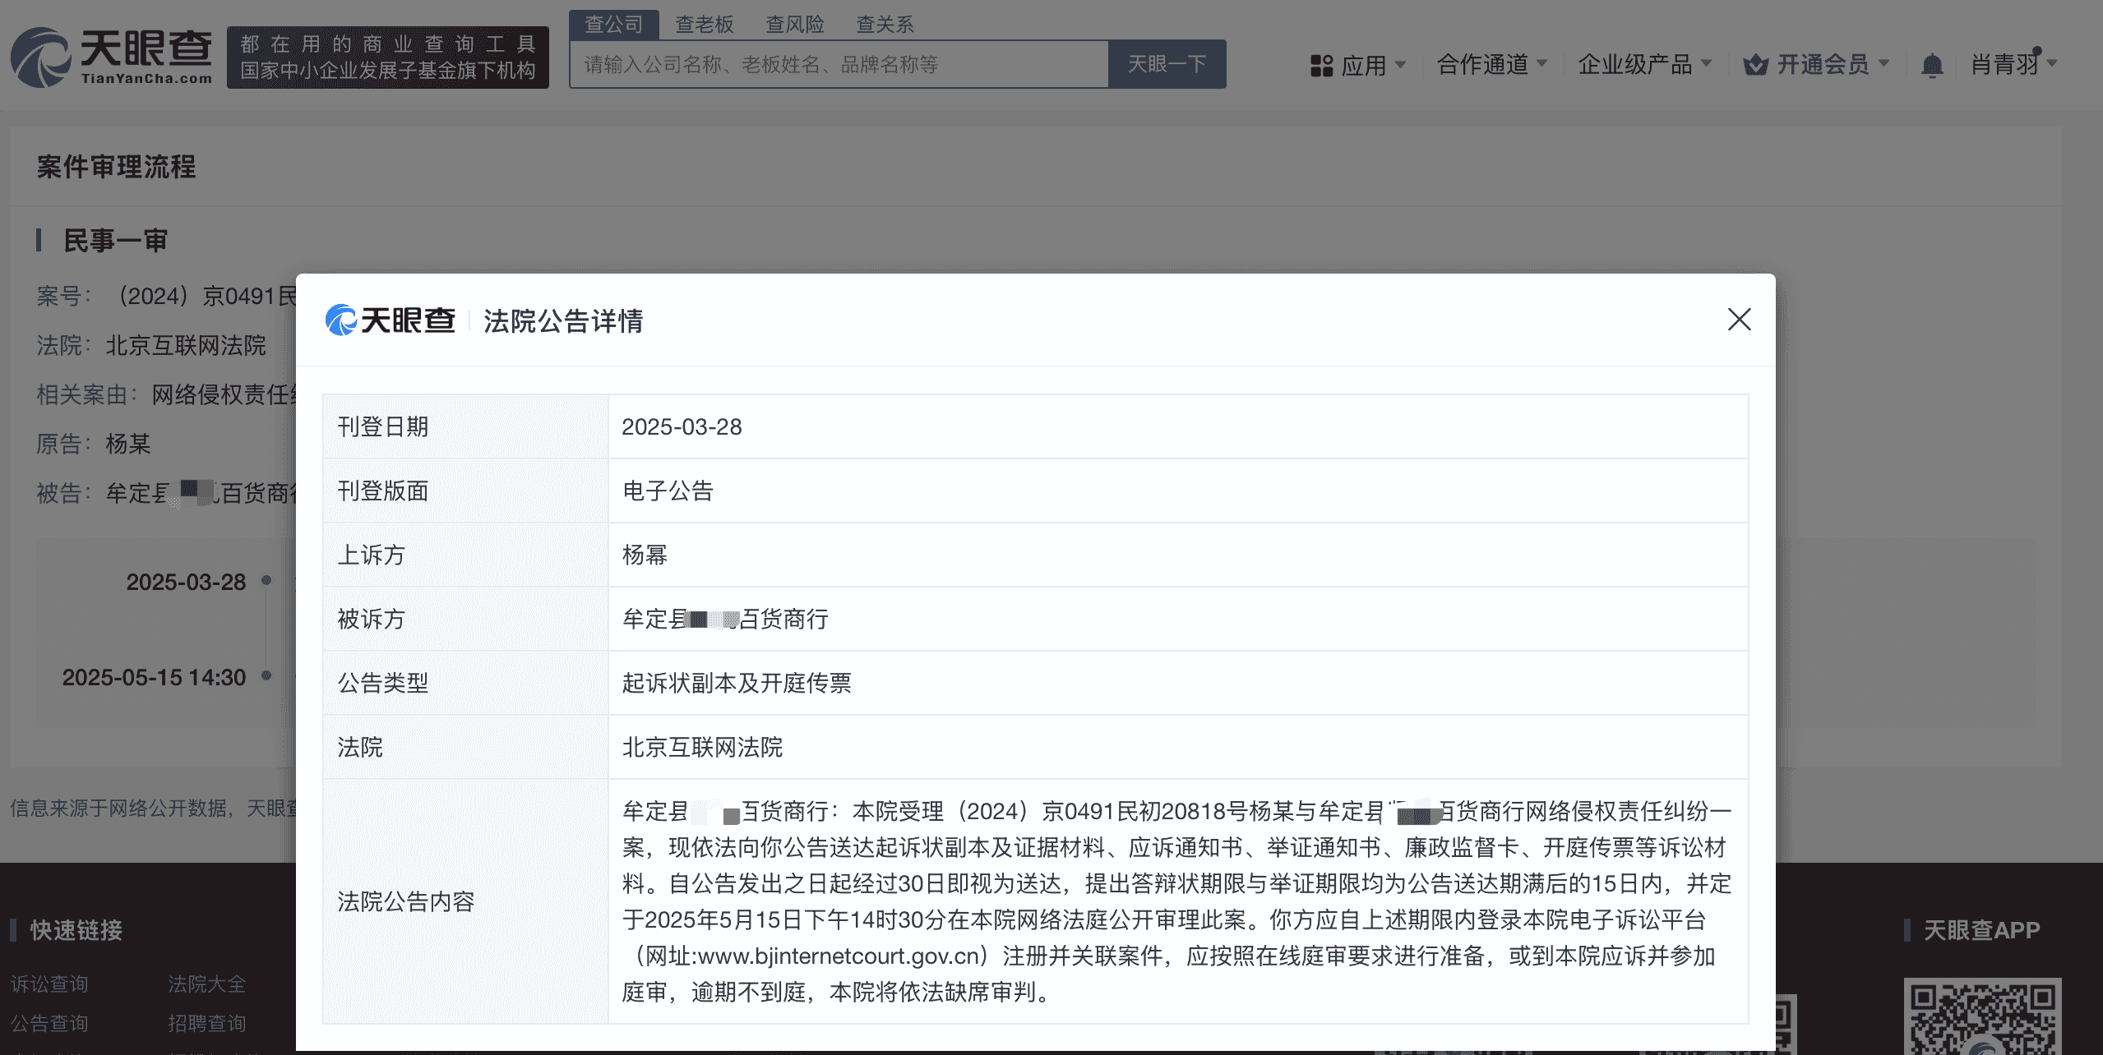Screen dimensions: 2103x1055
Task: Click the Tianyancha logo to go home
Action: pyautogui.click(x=111, y=56)
